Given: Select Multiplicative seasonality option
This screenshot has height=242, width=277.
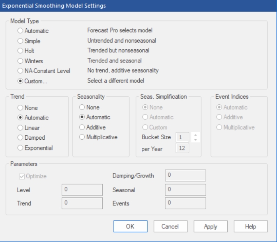Looking at the screenshot, I should pos(82,137).
